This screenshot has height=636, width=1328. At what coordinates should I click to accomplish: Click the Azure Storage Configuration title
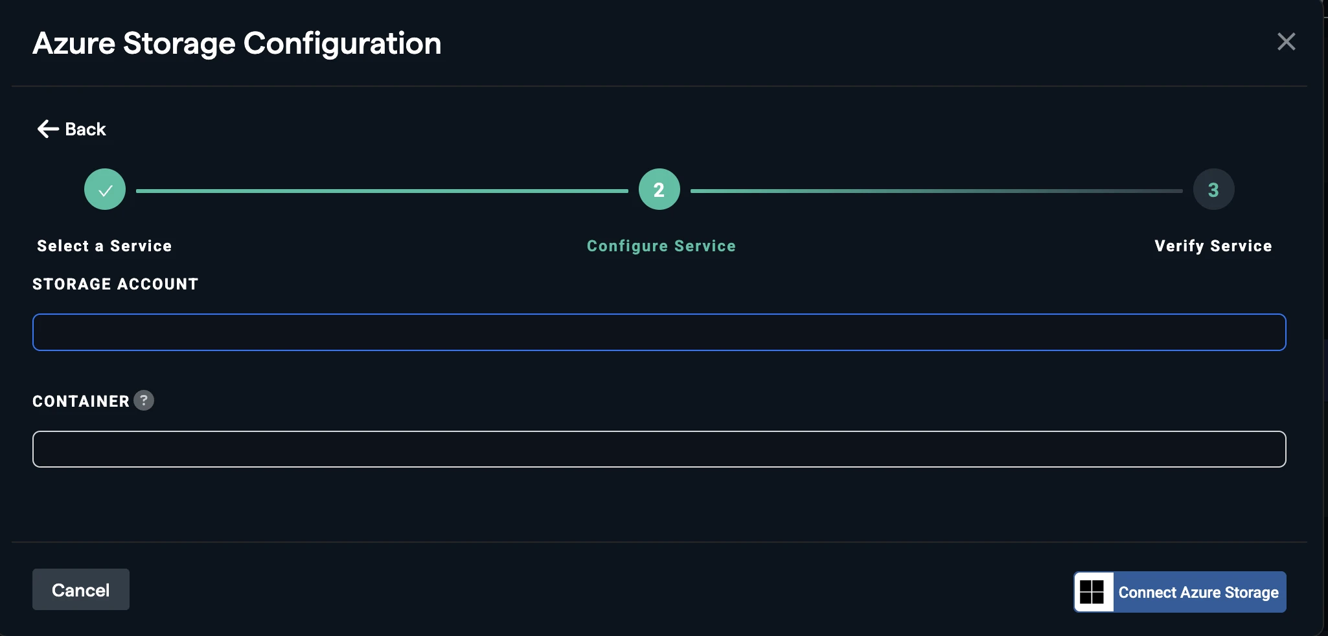pyautogui.click(x=237, y=43)
